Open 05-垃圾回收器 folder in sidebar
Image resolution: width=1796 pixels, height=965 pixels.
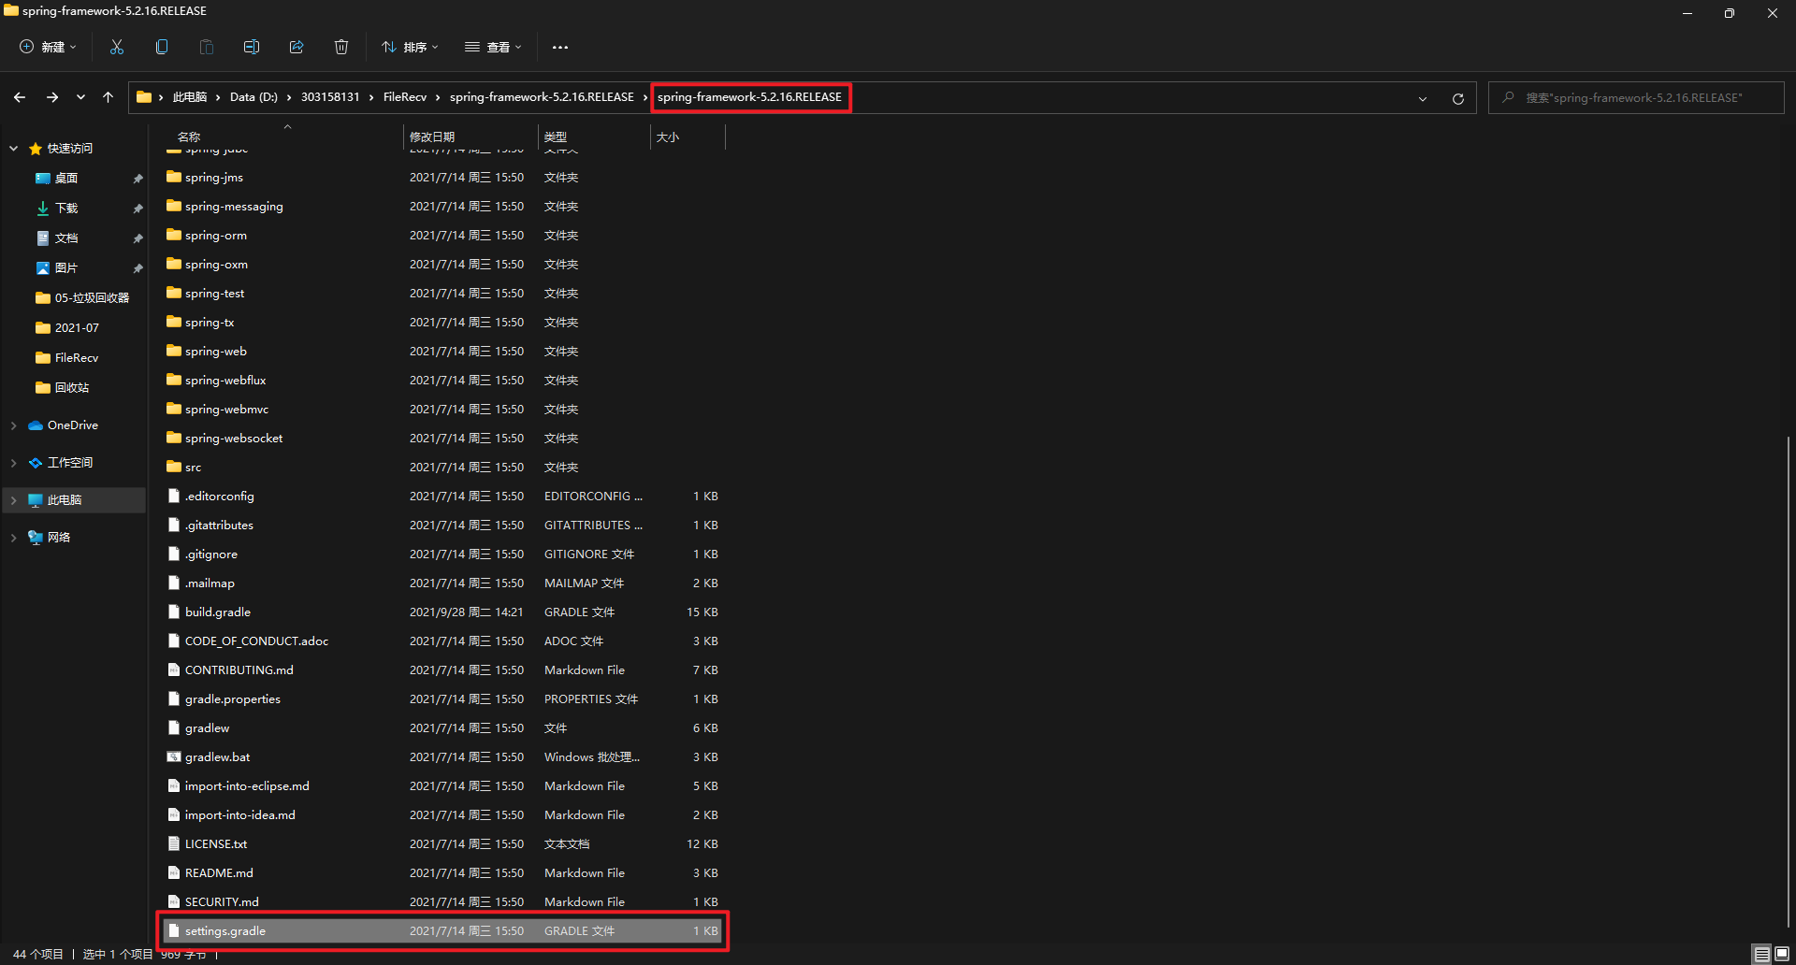[x=92, y=298]
